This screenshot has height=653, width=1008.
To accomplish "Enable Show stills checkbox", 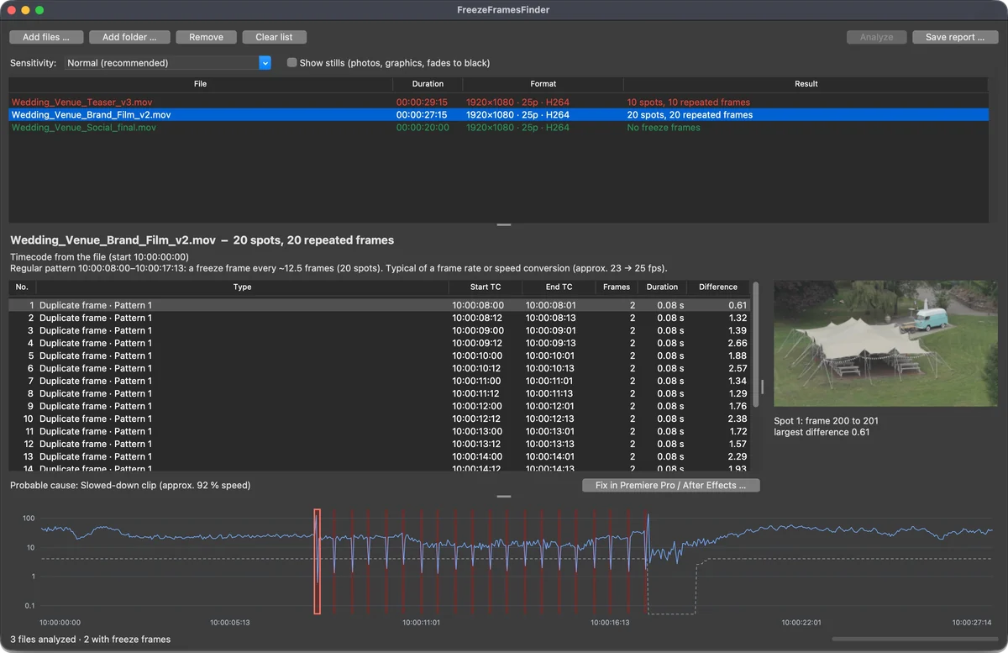I will [292, 63].
